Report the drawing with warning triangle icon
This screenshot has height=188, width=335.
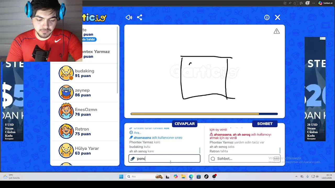coord(277,31)
